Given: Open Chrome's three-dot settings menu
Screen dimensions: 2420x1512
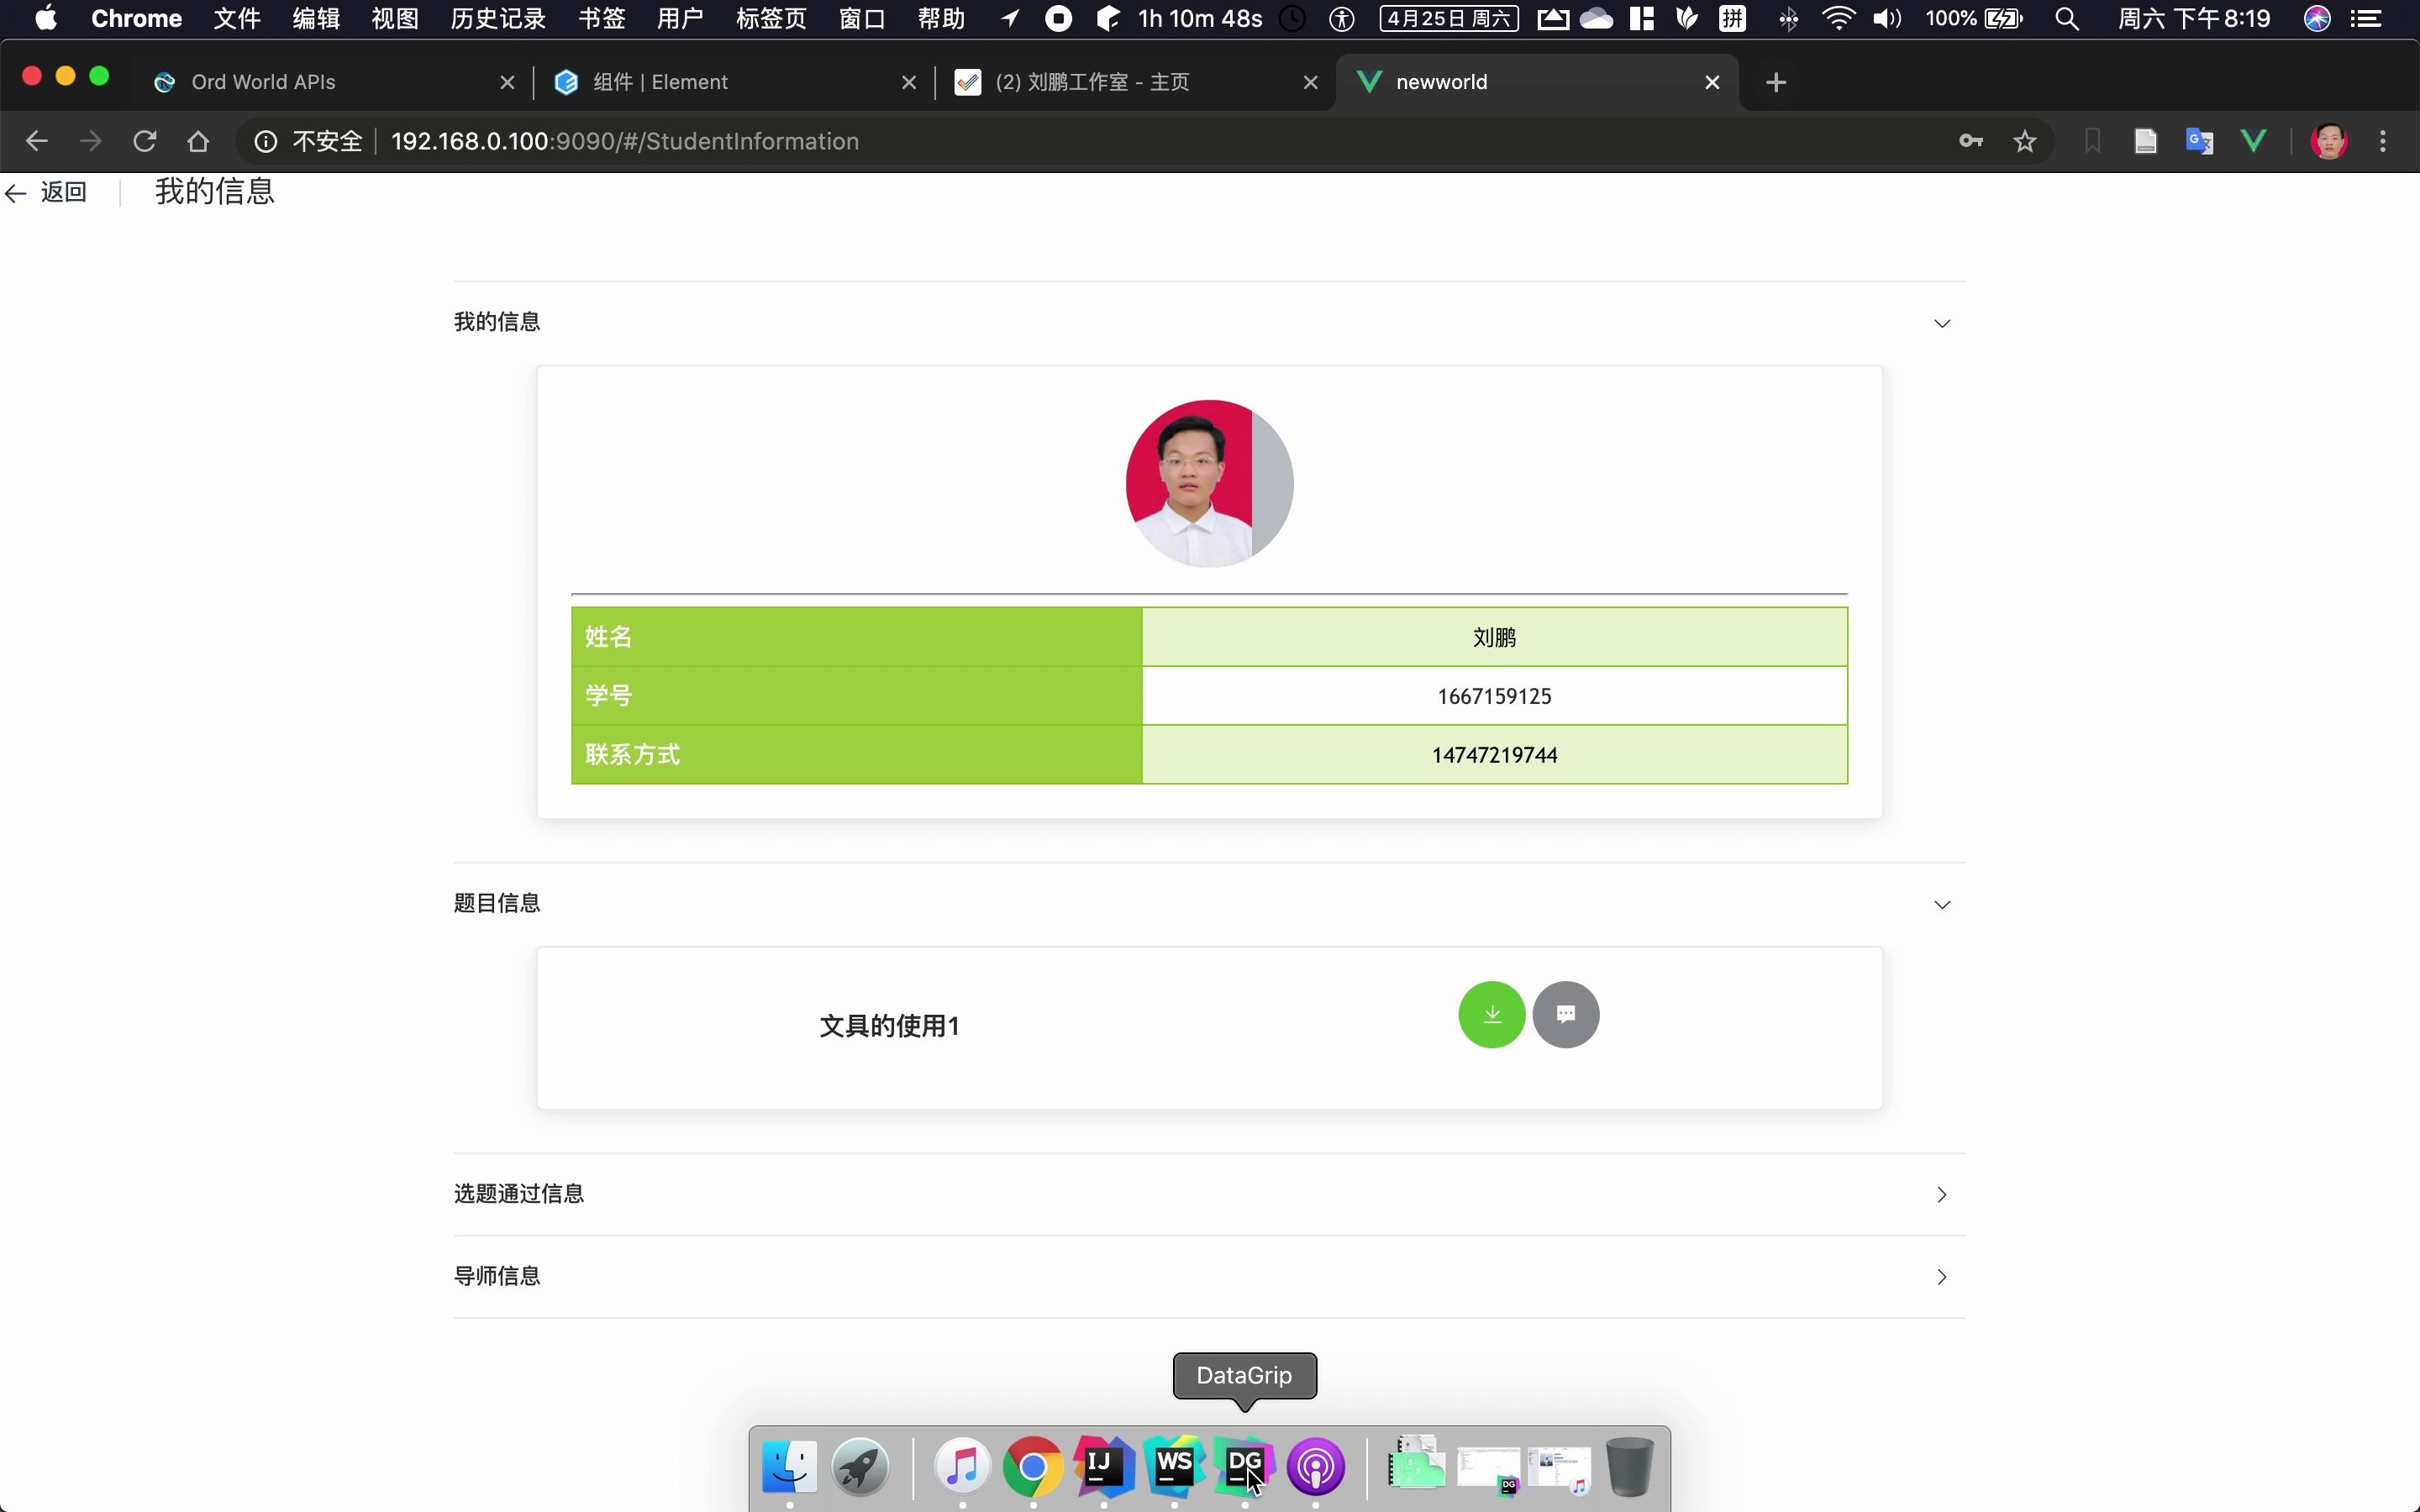Looking at the screenshot, I should 2383,141.
